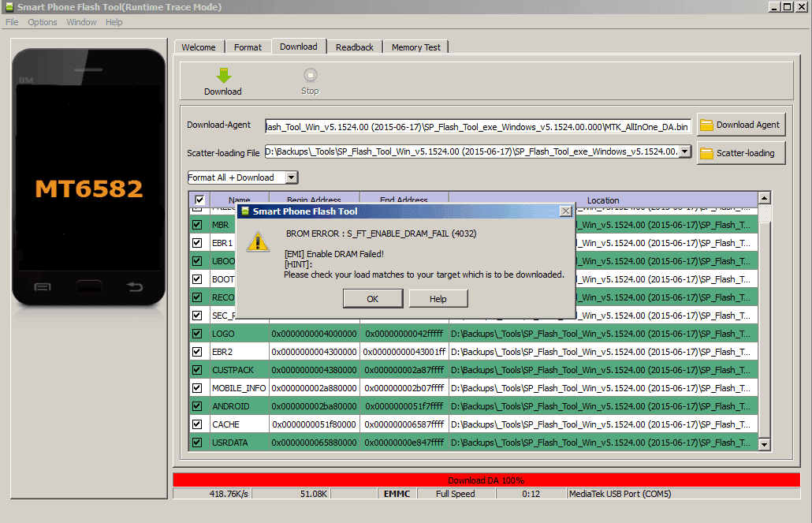Click CACHE begin address 0x0000000051f80000
This screenshot has height=523, width=812.
tap(315, 424)
